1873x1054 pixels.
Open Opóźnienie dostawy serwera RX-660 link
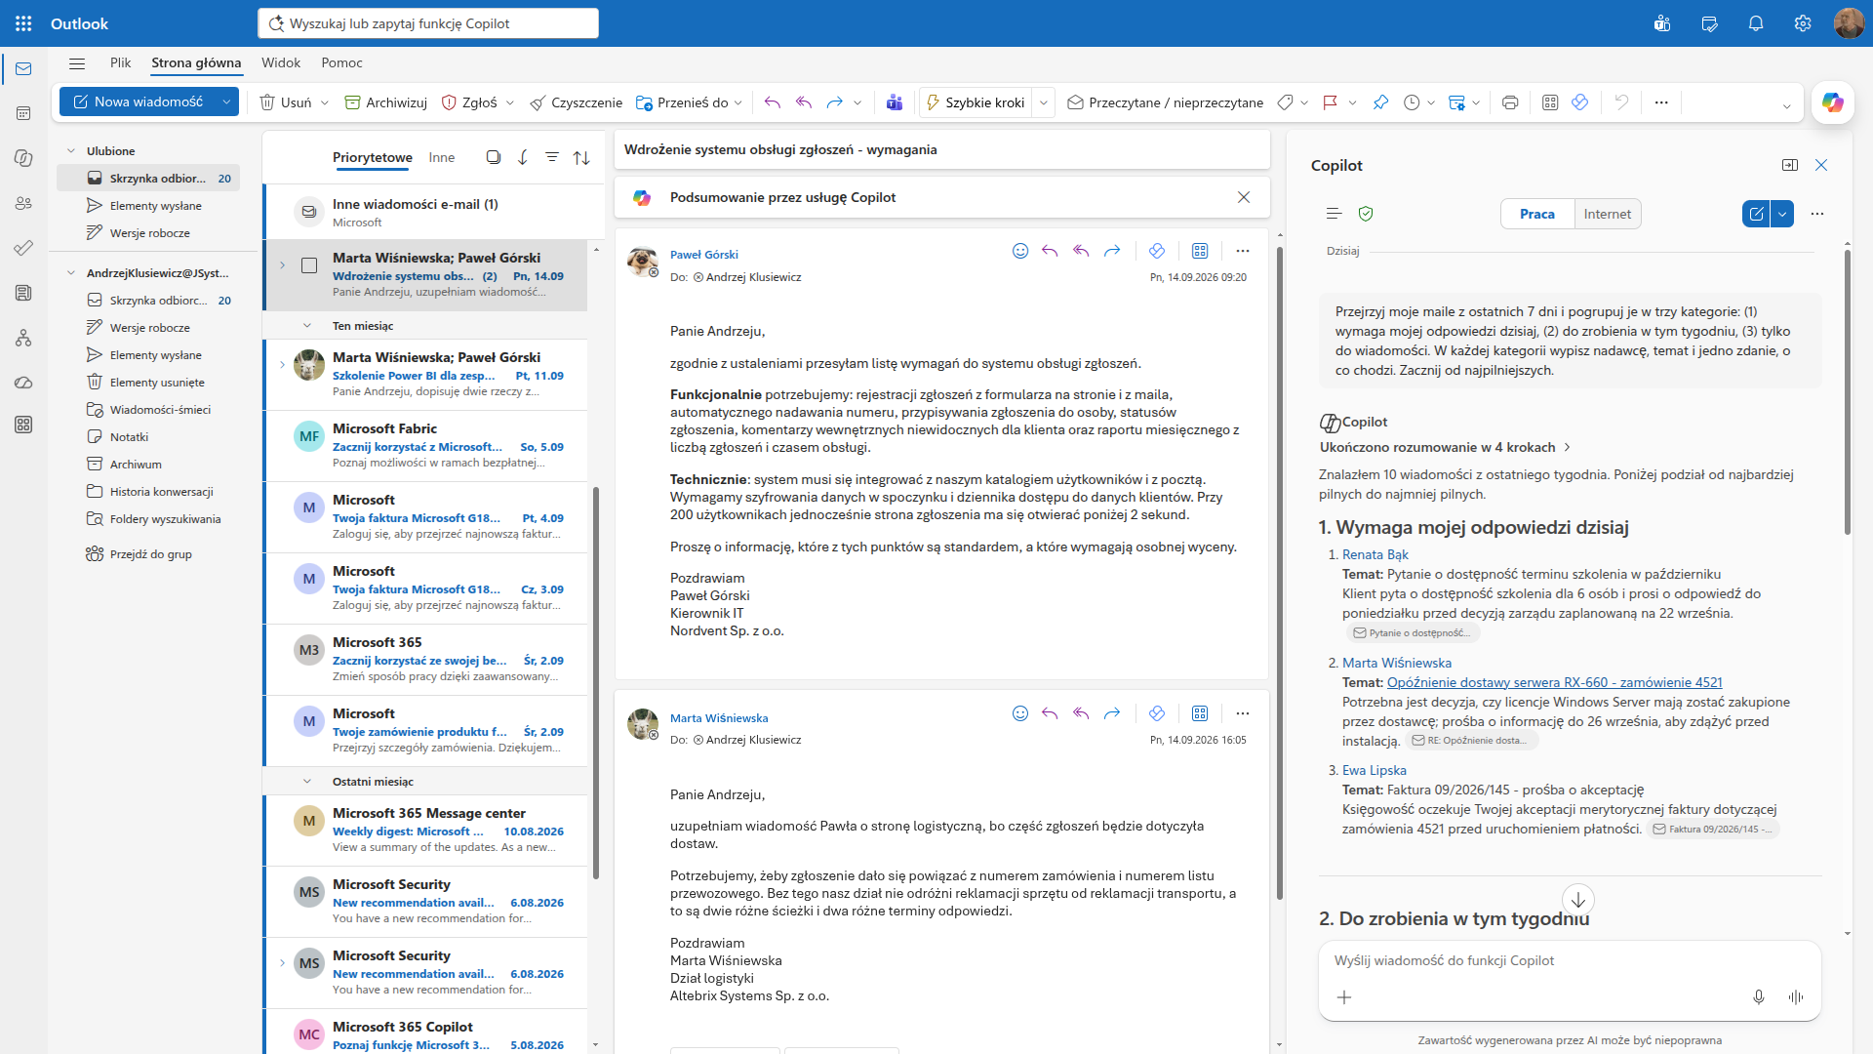(x=1555, y=682)
